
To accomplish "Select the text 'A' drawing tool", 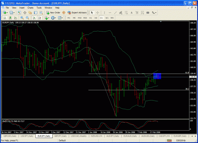I will (x=131, y=13).
